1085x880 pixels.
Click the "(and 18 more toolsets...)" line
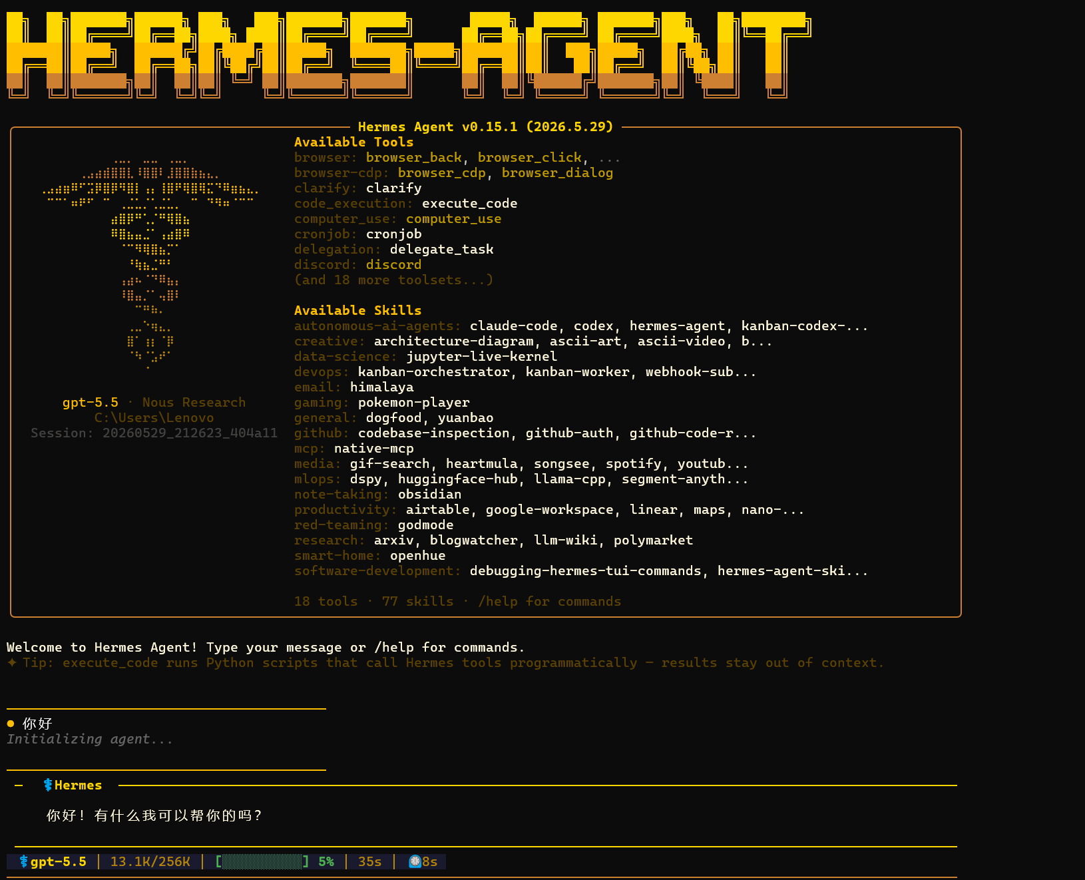394,280
